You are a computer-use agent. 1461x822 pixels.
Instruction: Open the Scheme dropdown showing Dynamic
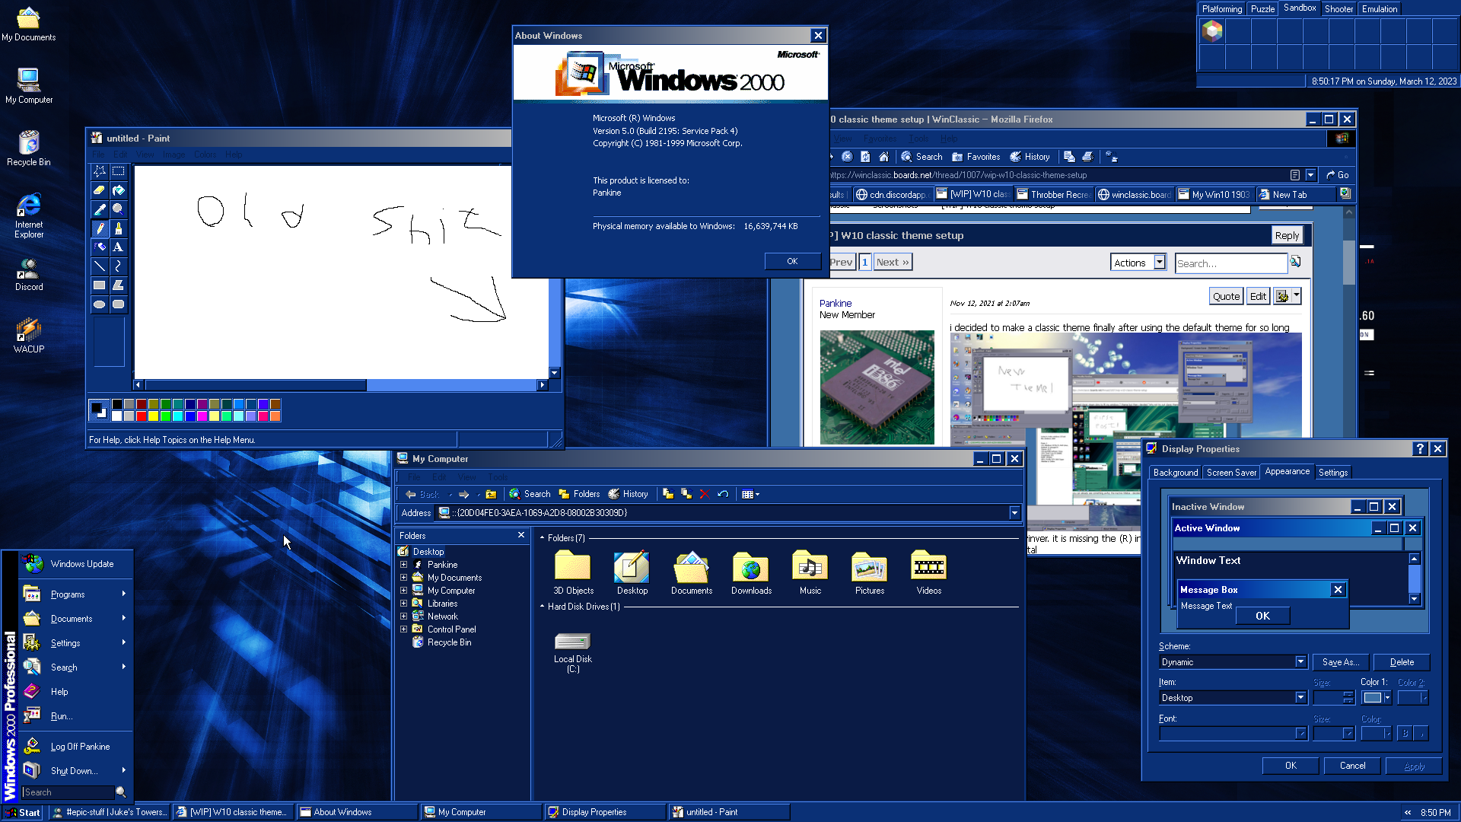1300,662
